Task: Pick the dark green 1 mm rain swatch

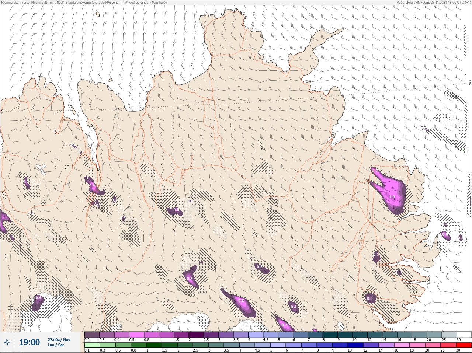Action: (155, 345)
